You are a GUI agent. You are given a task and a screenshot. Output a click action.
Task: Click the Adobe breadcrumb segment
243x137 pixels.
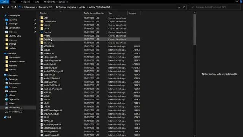tap(82, 7)
